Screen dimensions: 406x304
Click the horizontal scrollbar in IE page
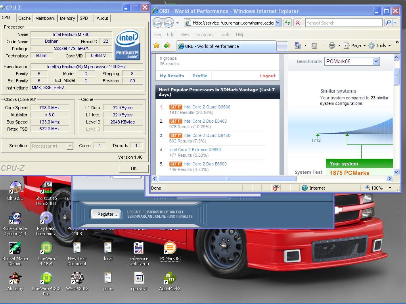[227, 179]
